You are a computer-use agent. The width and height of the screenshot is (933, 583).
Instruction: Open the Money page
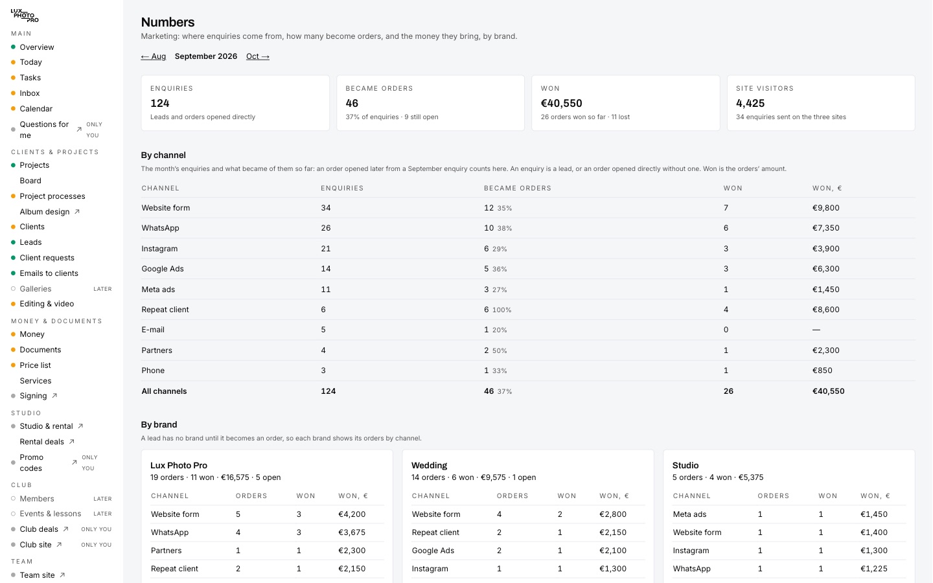point(32,334)
